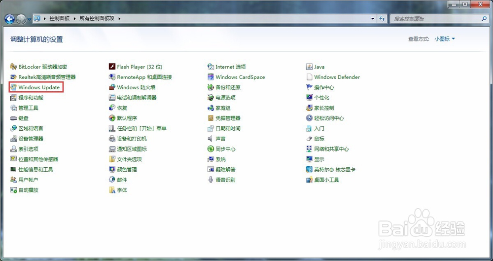Open the 声音 speaker icon
Image resolution: width=493 pixels, height=261 pixels.
click(211, 139)
